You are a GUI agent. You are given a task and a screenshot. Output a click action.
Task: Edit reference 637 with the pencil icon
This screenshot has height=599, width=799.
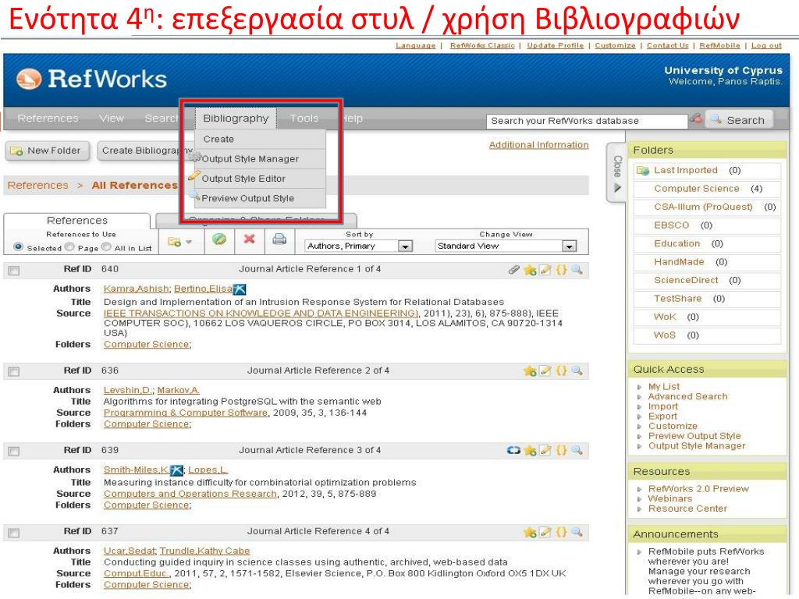(x=545, y=532)
